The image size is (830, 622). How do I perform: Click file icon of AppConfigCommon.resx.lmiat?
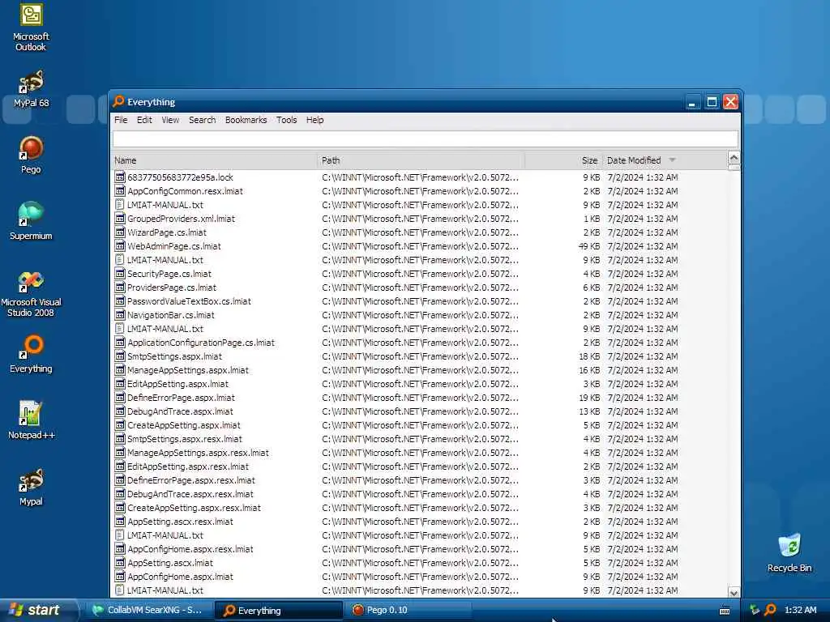(120, 191)
